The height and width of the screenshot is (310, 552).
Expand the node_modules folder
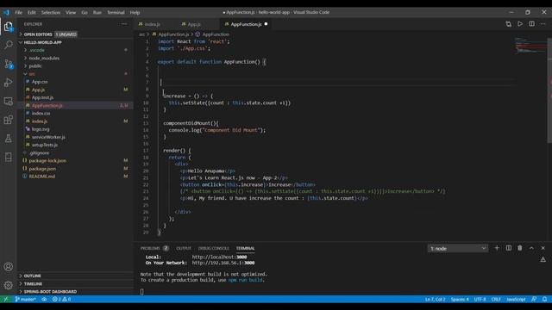[x=44, y=58]
